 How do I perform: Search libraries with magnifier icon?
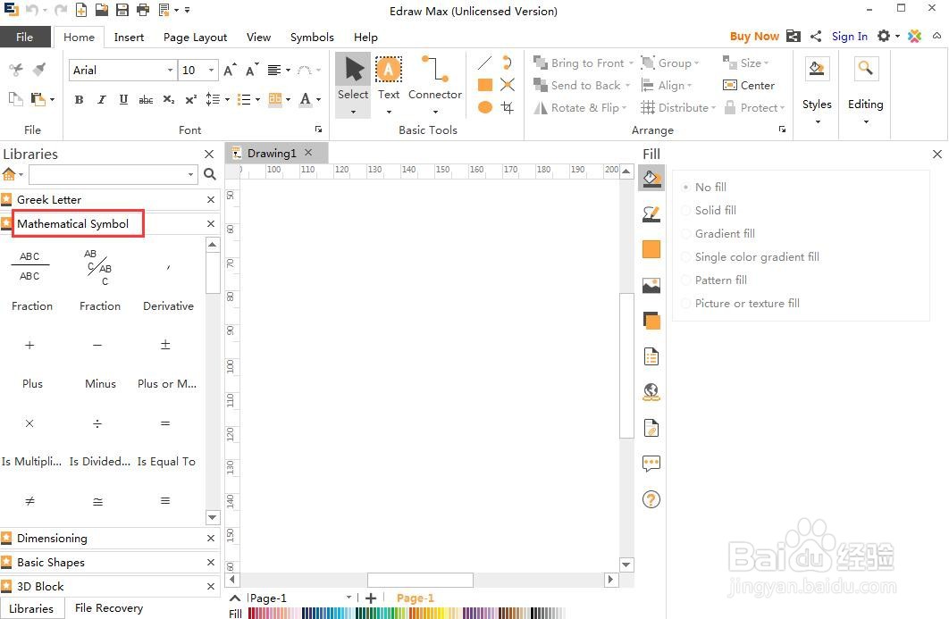click(x=210, y=174)
